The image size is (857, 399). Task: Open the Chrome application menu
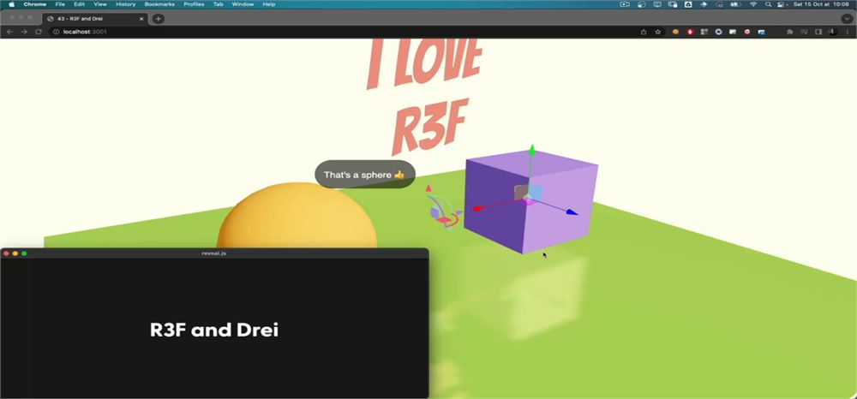coord(35,4)
